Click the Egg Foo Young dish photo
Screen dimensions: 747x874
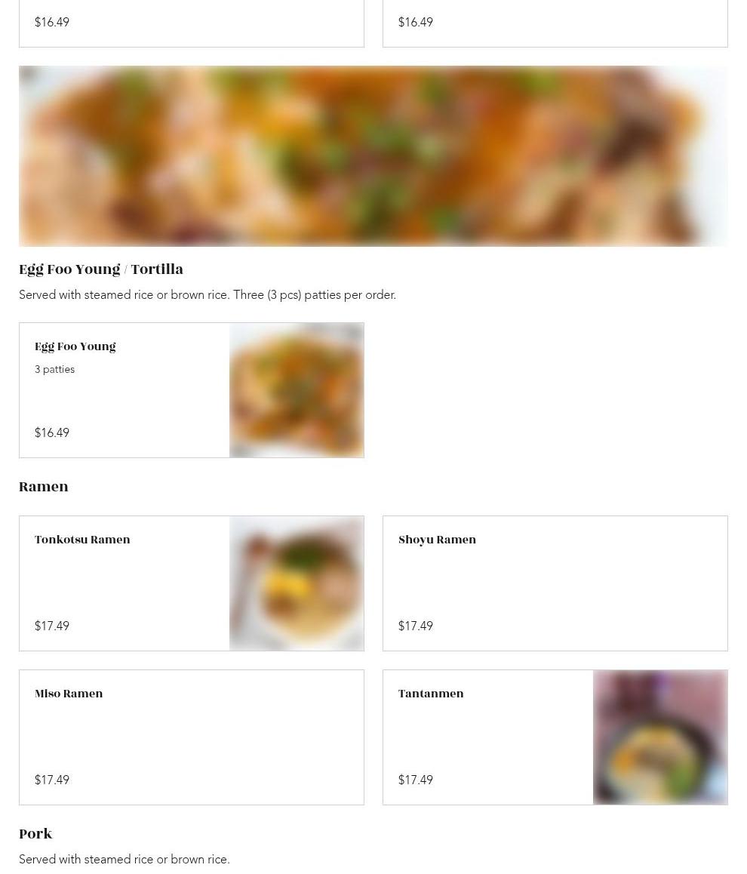[x=297, y=389]
